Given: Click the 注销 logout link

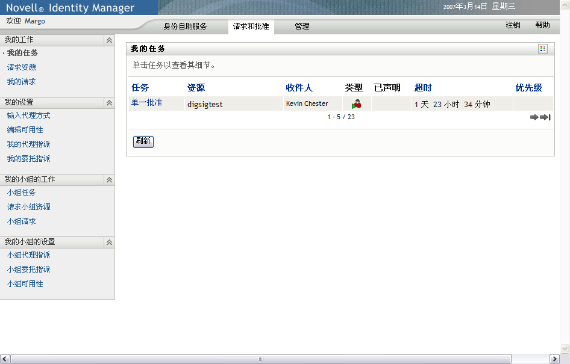Looking at the screenshot, I should 513,25.
